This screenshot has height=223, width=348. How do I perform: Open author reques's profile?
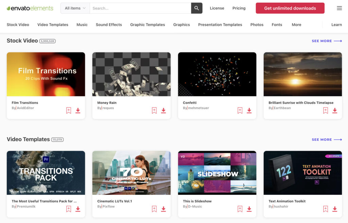[108, 108]
